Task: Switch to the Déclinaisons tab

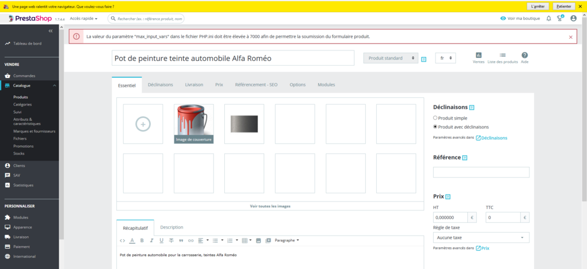Action: [x=160, y=85]
